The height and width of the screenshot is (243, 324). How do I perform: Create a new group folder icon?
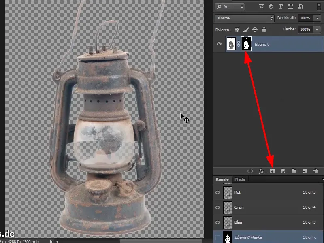click(294, 171)
